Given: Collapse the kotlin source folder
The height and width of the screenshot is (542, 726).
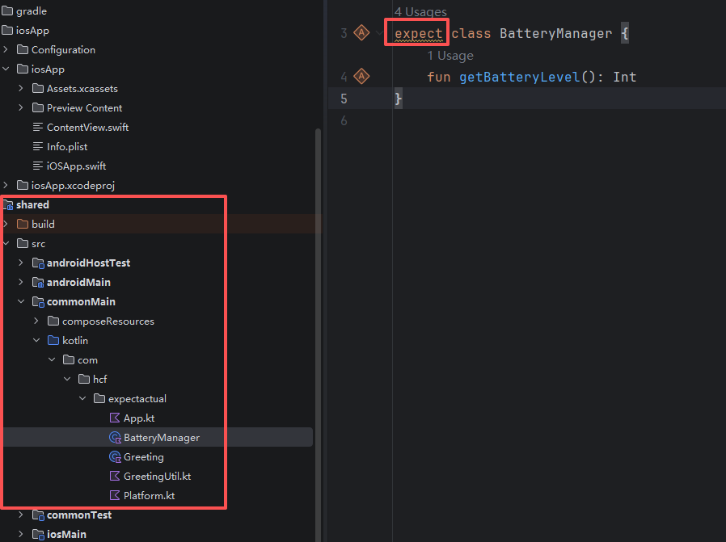Looking at the screenshot, I should (x=36, y=340).
